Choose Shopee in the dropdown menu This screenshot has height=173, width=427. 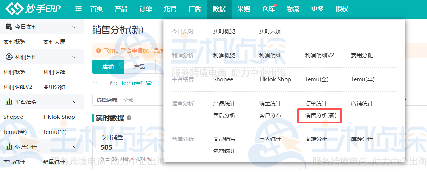point(223,79)
